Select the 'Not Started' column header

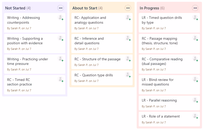[x=15, y=8]
